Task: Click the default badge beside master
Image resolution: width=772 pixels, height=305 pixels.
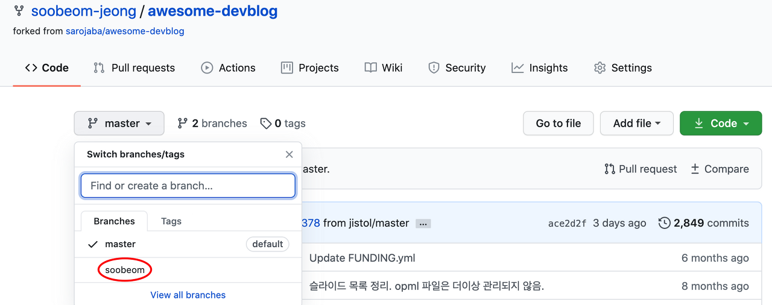Action: coord(268,244)
